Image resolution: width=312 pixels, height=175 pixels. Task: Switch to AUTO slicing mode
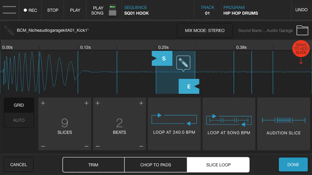coord(19,120)
